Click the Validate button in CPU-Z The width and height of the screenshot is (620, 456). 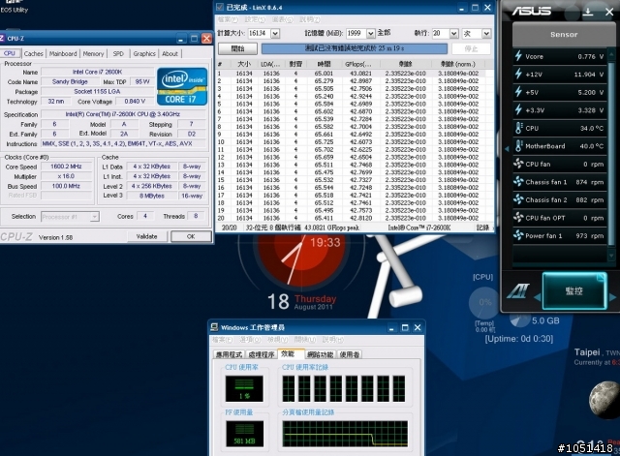coord(146,236)
